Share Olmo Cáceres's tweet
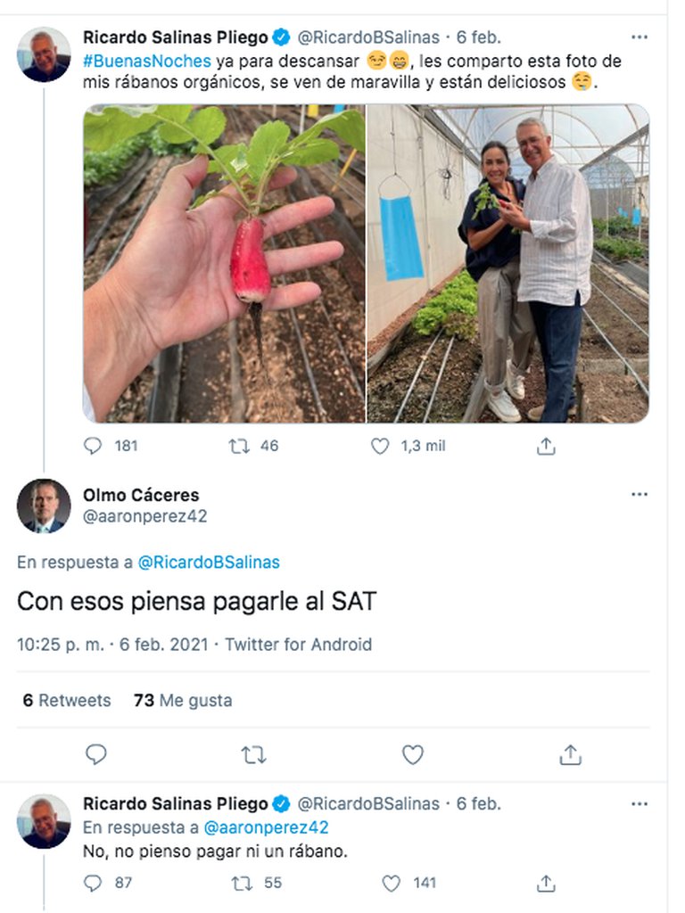Image resolution: width=685 pixels, height=913 pixels. 570,755
